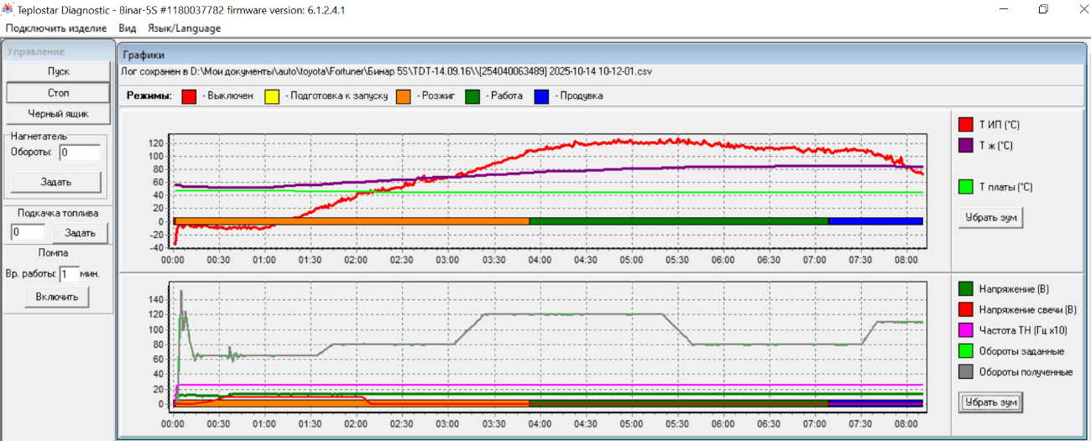Click the Частота ТН (Гц x10) label

1021,331
